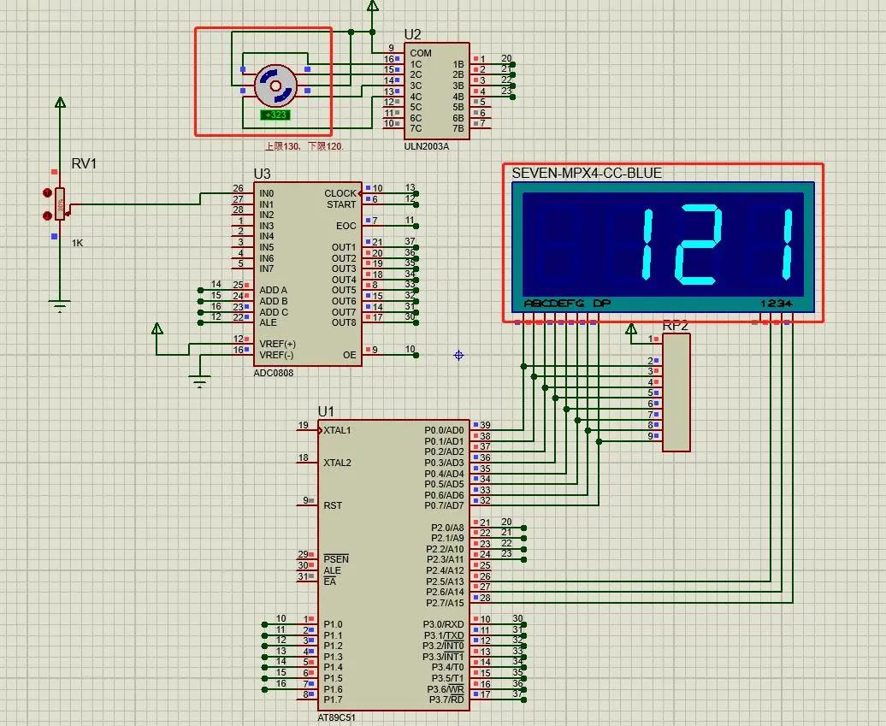Click the P1.0 pin label
886x726 pixels.
pos(333,624)
